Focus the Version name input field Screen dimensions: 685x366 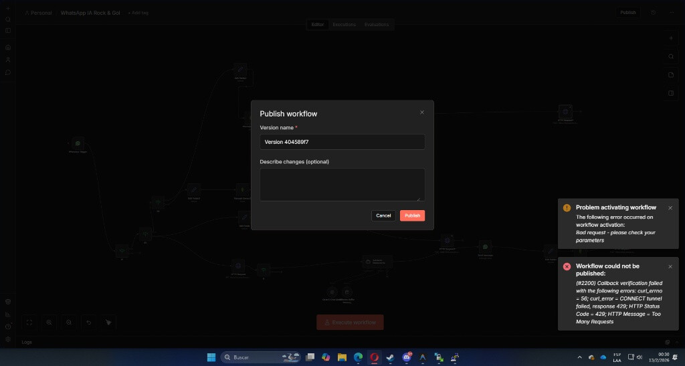(x=342, y=142)
